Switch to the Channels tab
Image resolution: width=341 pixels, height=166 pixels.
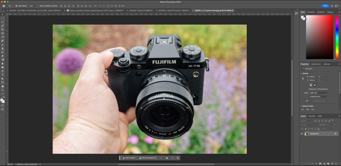coord(312,116)
